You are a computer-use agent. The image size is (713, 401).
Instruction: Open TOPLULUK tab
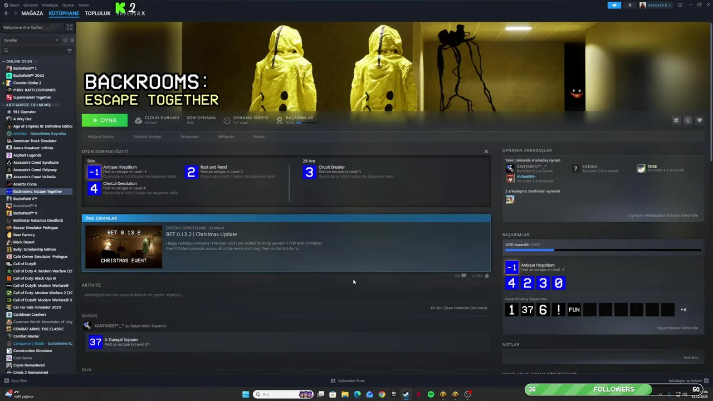tap(97, 13)
